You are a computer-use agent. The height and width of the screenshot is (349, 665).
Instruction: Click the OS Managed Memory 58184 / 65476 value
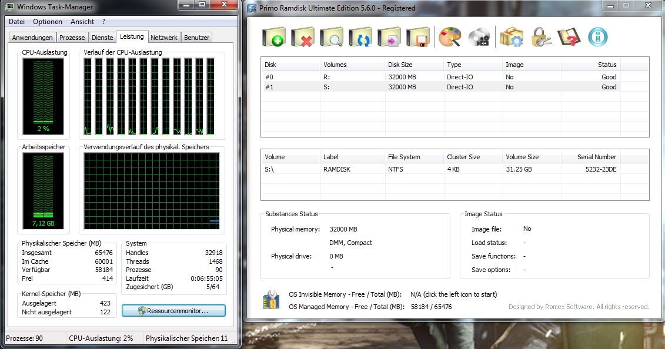coord(432,307)
